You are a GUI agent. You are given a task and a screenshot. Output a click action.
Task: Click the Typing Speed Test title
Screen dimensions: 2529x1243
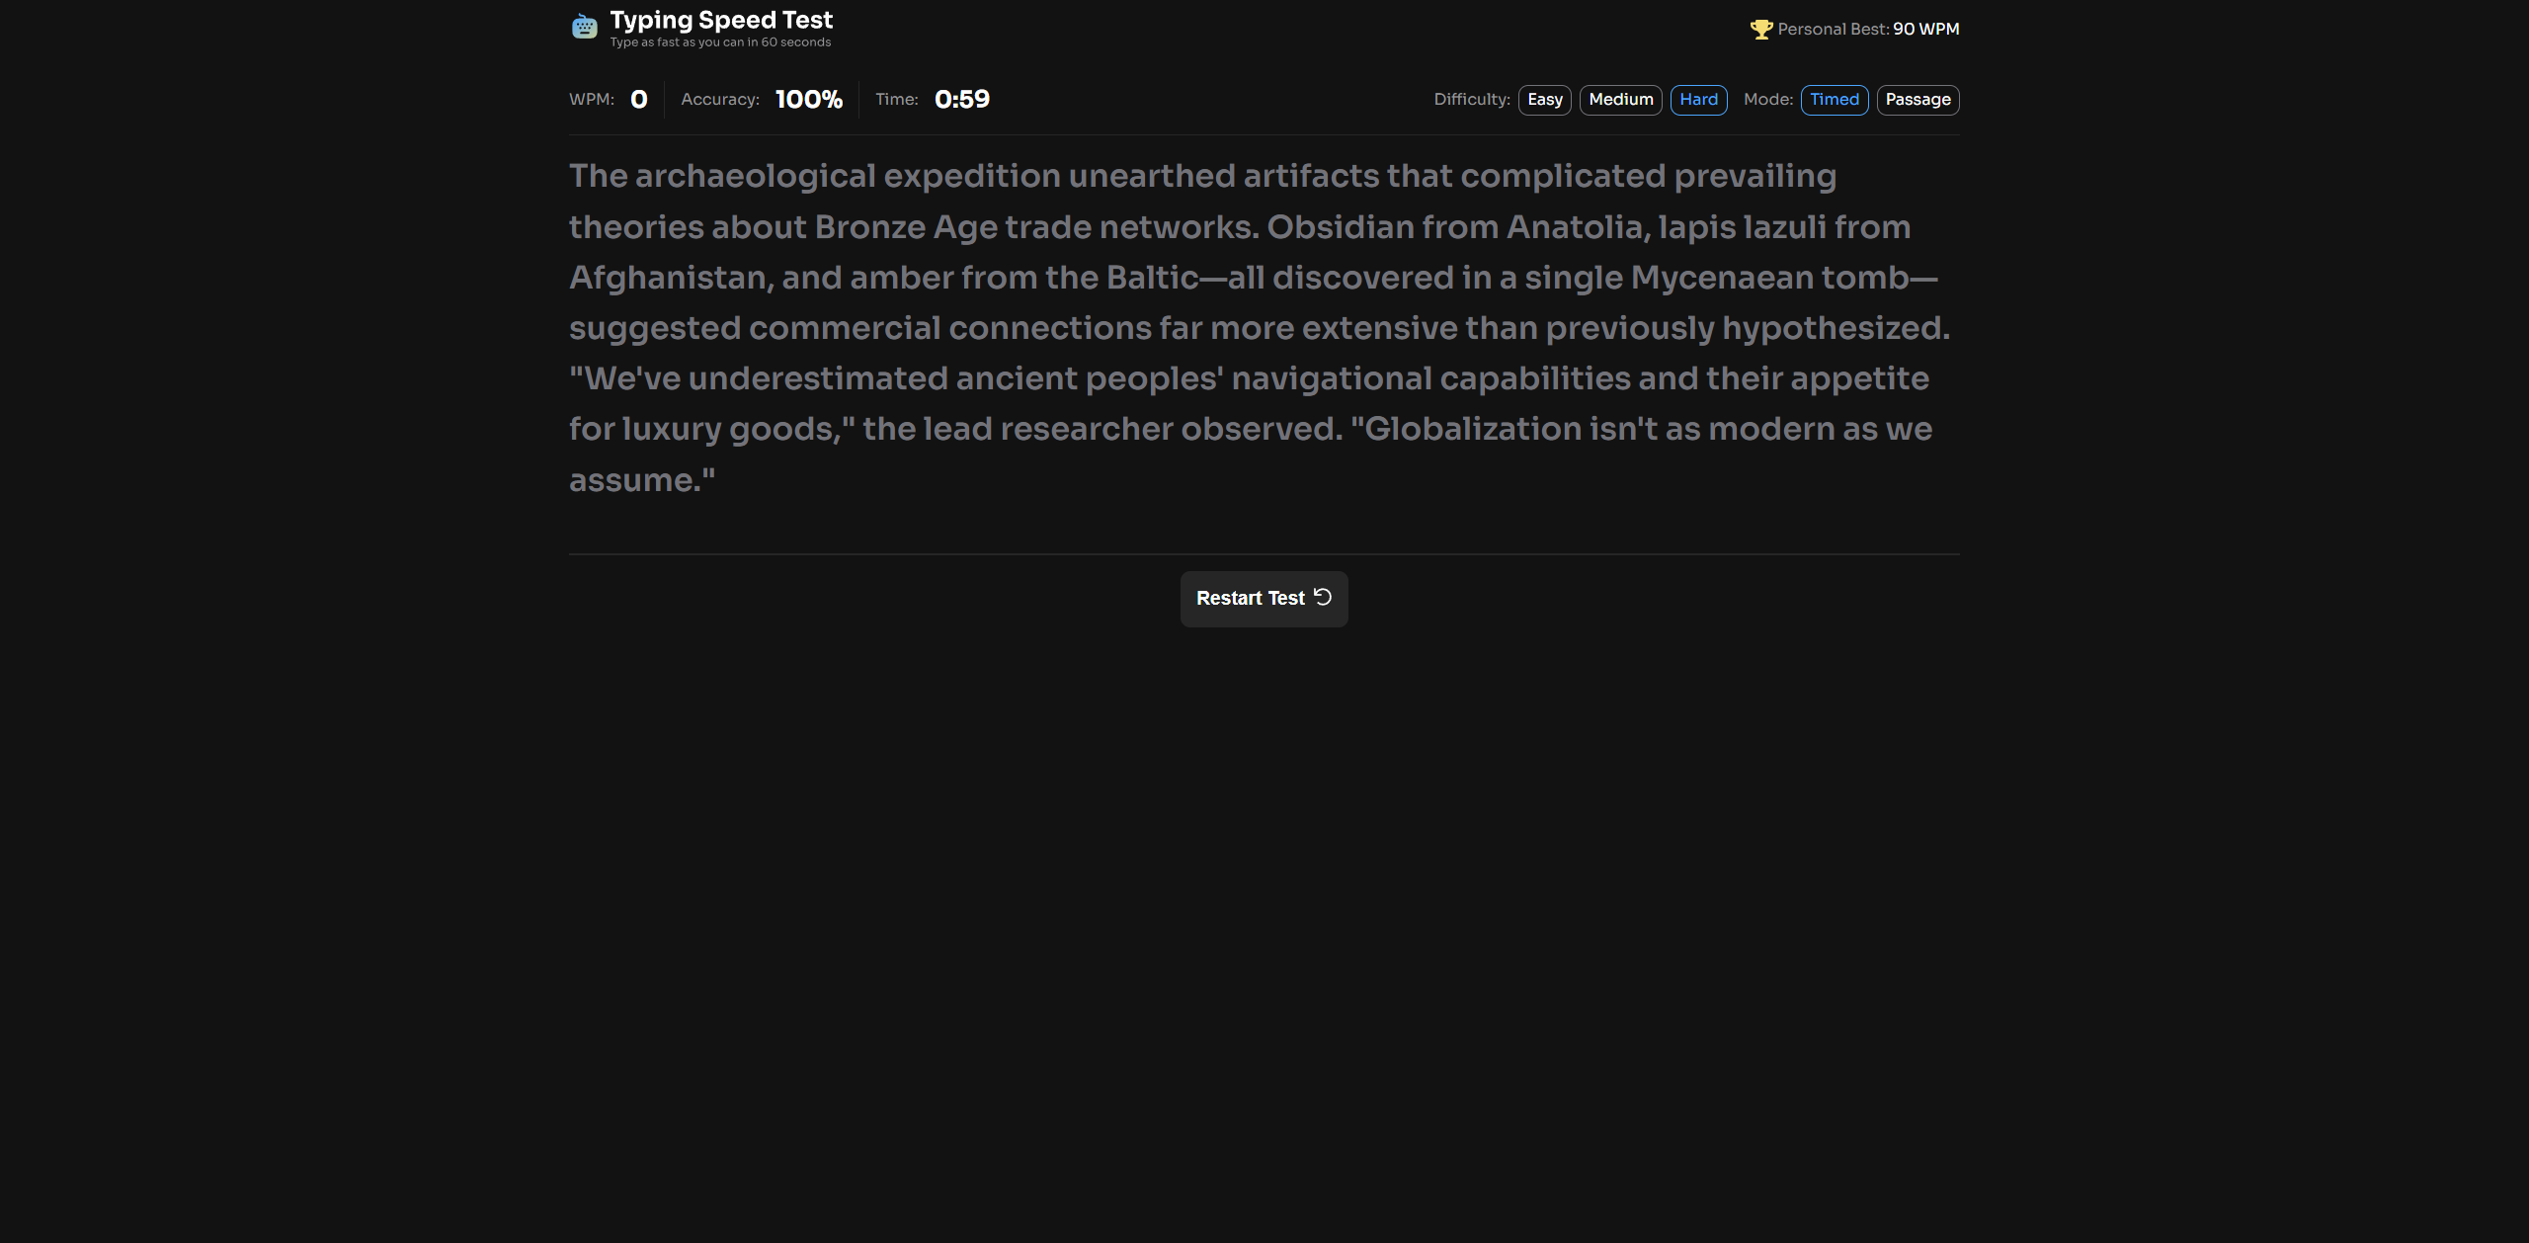click(721, 20)
